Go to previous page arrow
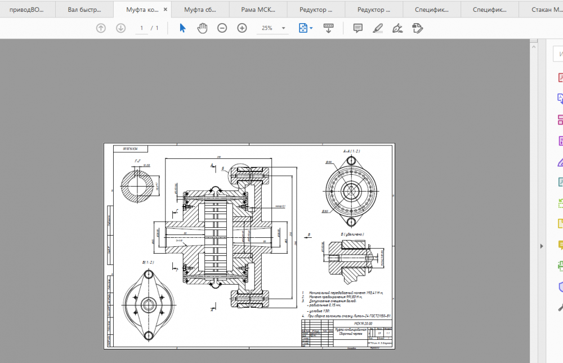Screen dimensions: 563x363 pyautogui.click(x=101, y=28)
